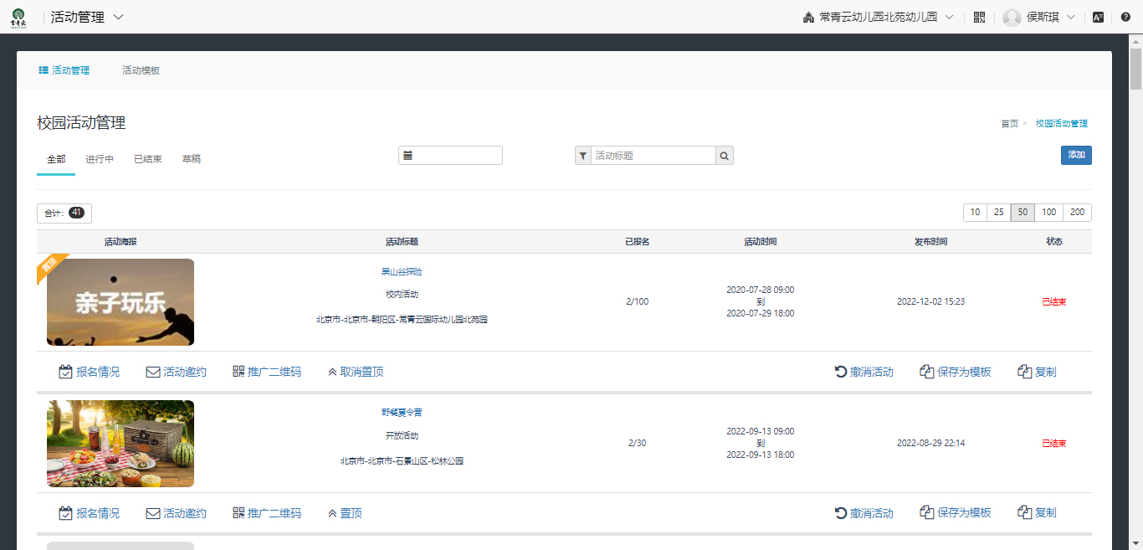Screen dimensions: 1143x550
Task: Switch to the 活动模板 tab
Action: click(x=141, y=70)
